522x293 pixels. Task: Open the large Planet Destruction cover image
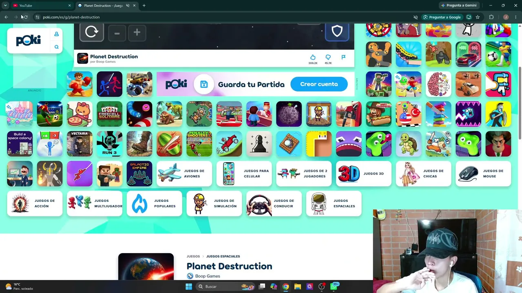click(x=146, y=267)
